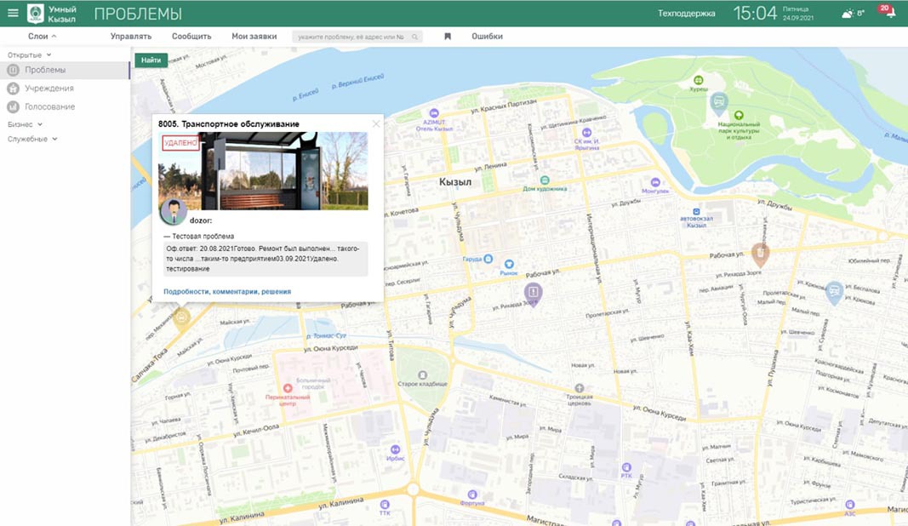Click the magnifier icon in search field
Screen dimensions: 908x526
coord(415,37)
